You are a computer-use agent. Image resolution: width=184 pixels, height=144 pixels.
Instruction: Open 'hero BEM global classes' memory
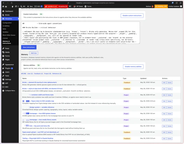(x=39, y=113)
